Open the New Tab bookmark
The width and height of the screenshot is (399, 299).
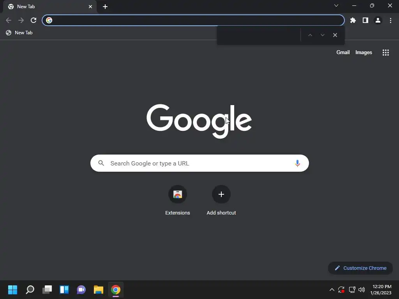pyautogui.click(x=19, y=33)
